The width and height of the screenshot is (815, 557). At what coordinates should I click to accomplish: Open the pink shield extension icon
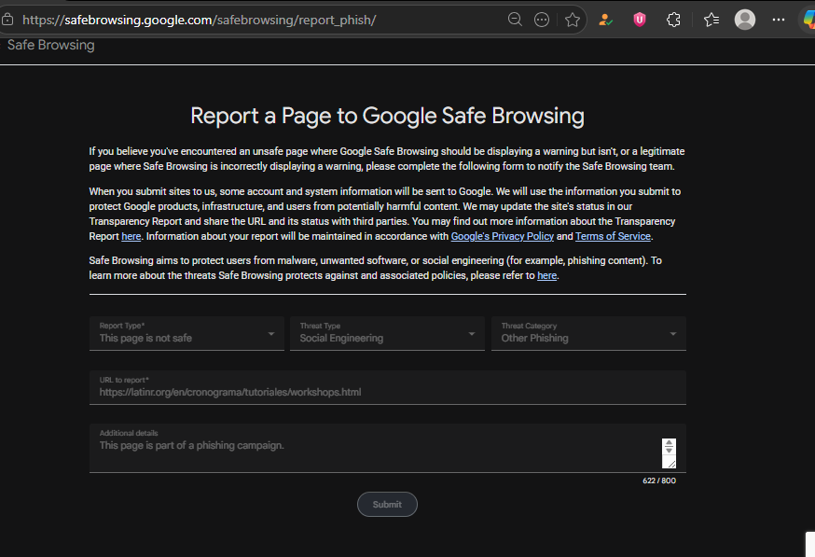(x=640, y=20)
